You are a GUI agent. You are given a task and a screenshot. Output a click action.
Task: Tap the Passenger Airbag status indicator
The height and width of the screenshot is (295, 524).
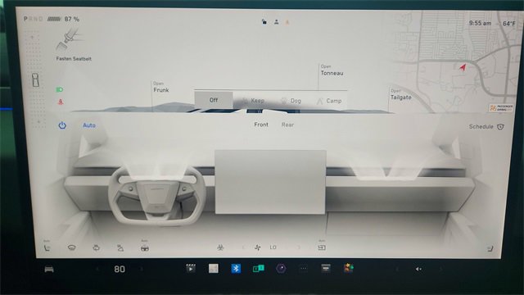(x=501, y=107)
